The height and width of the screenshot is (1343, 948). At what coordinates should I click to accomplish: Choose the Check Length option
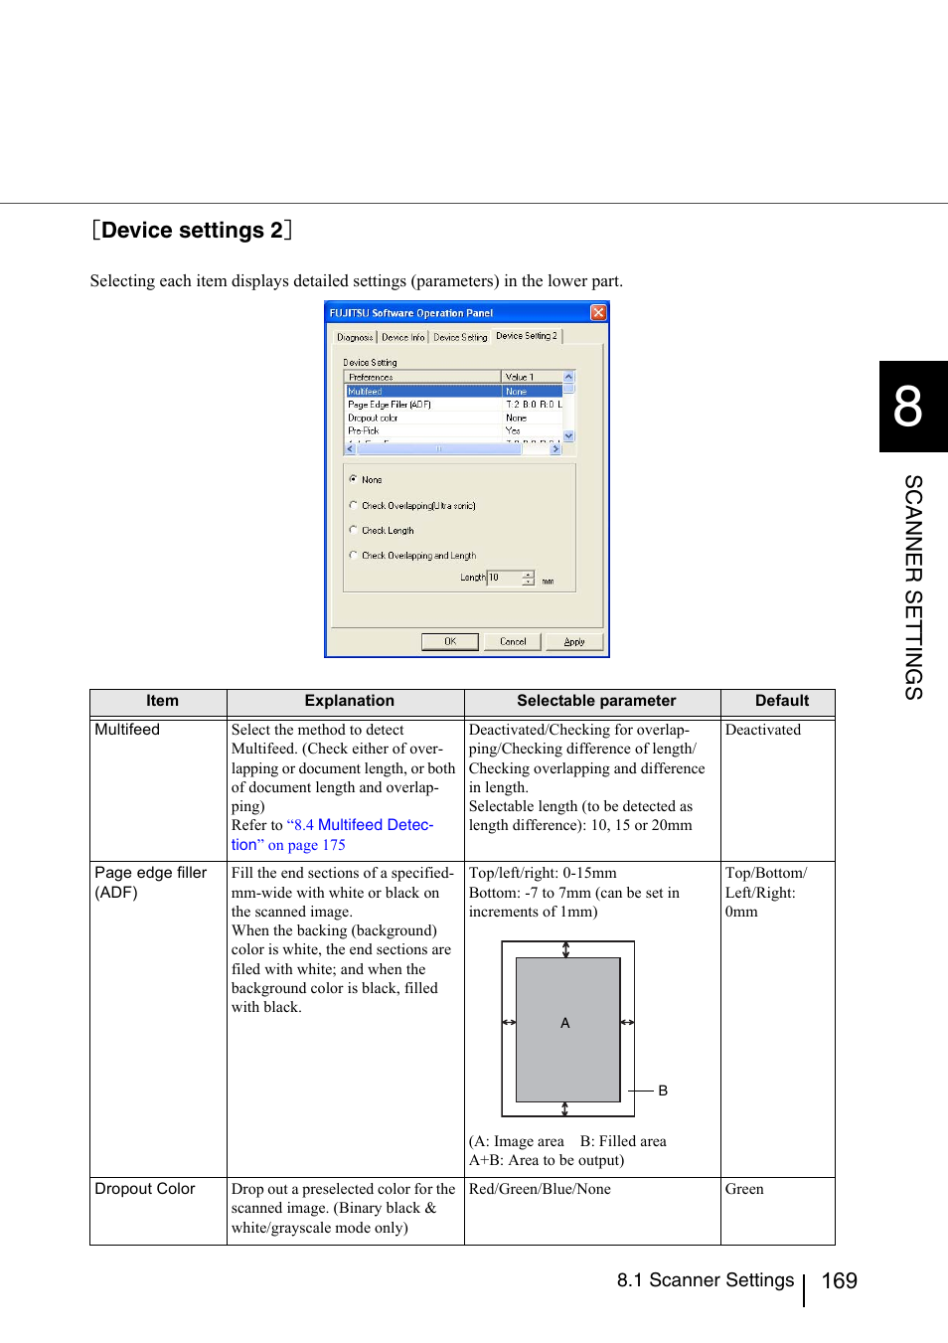353,530
